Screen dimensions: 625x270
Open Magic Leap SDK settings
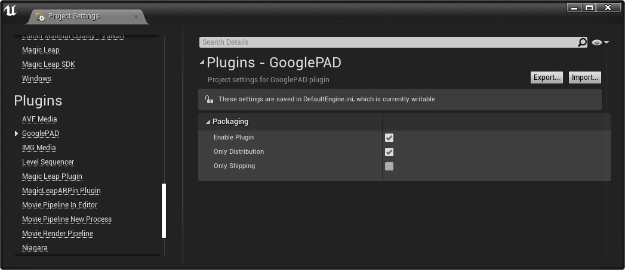[48, 64]
